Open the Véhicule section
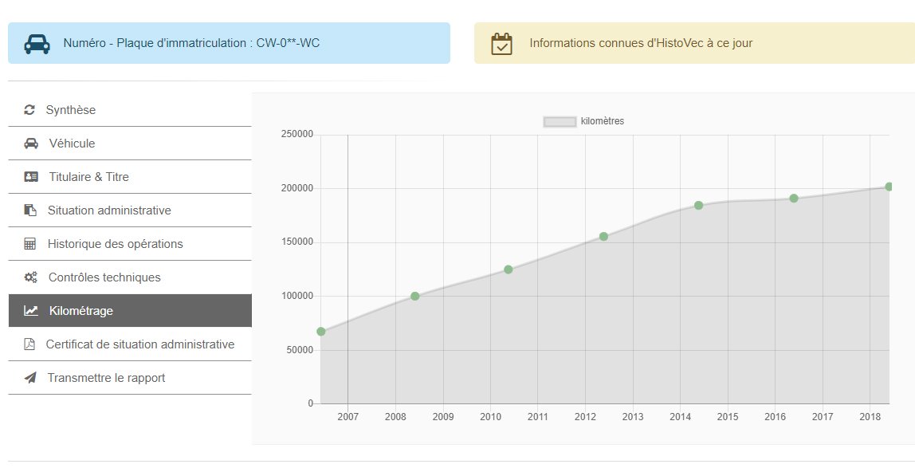Screen dimensions: 915x468 click(130, 144)
